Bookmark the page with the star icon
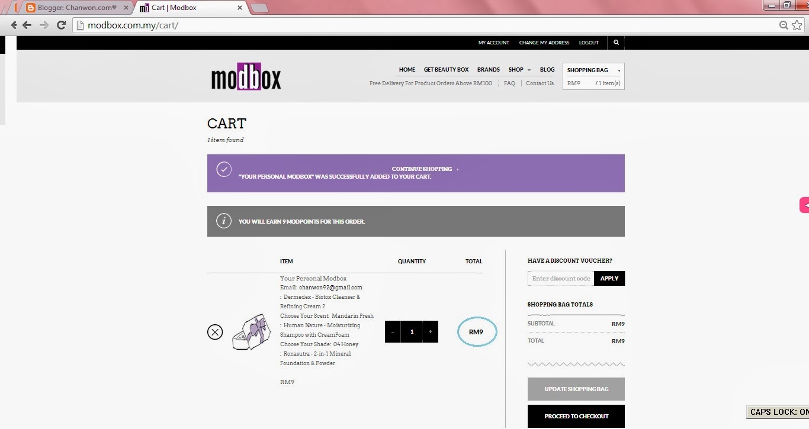 point(797,25)
